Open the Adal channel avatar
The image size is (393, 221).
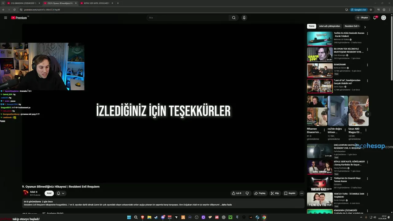[x=25, y=193]
